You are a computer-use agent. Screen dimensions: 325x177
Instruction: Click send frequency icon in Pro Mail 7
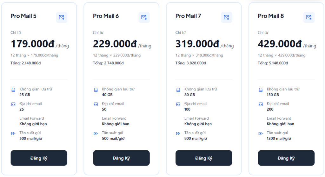pos(178,133)
